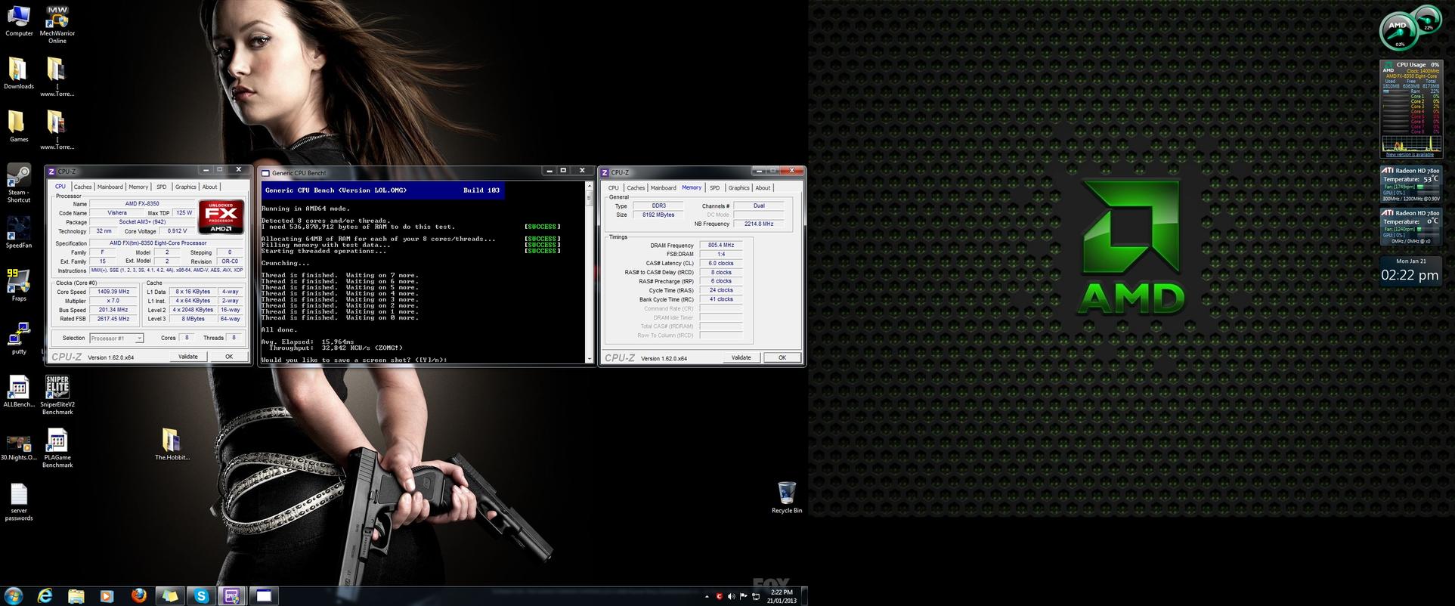Switch to SPD tab in left CPU-Z
Viewport: 1455px width, 606px height.
coord(161,187)
